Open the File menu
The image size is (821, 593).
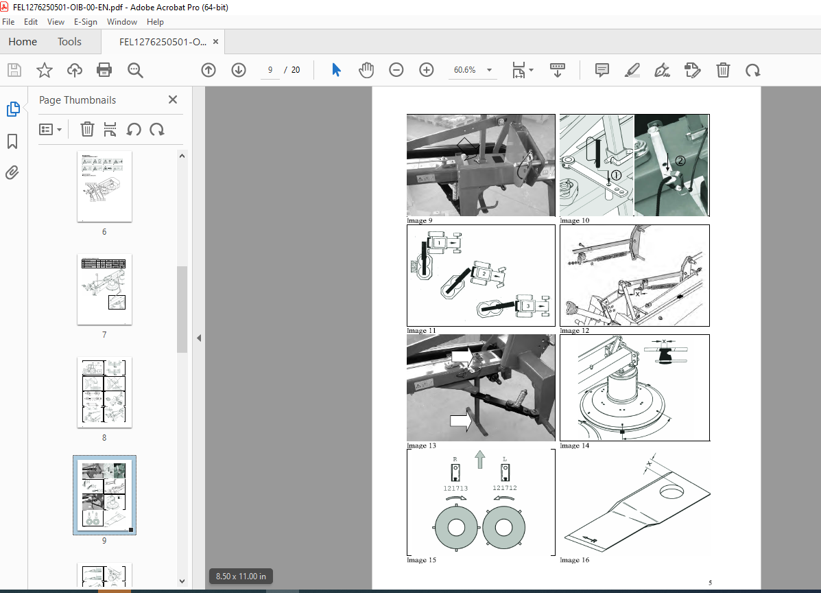(x=8, y=21)
